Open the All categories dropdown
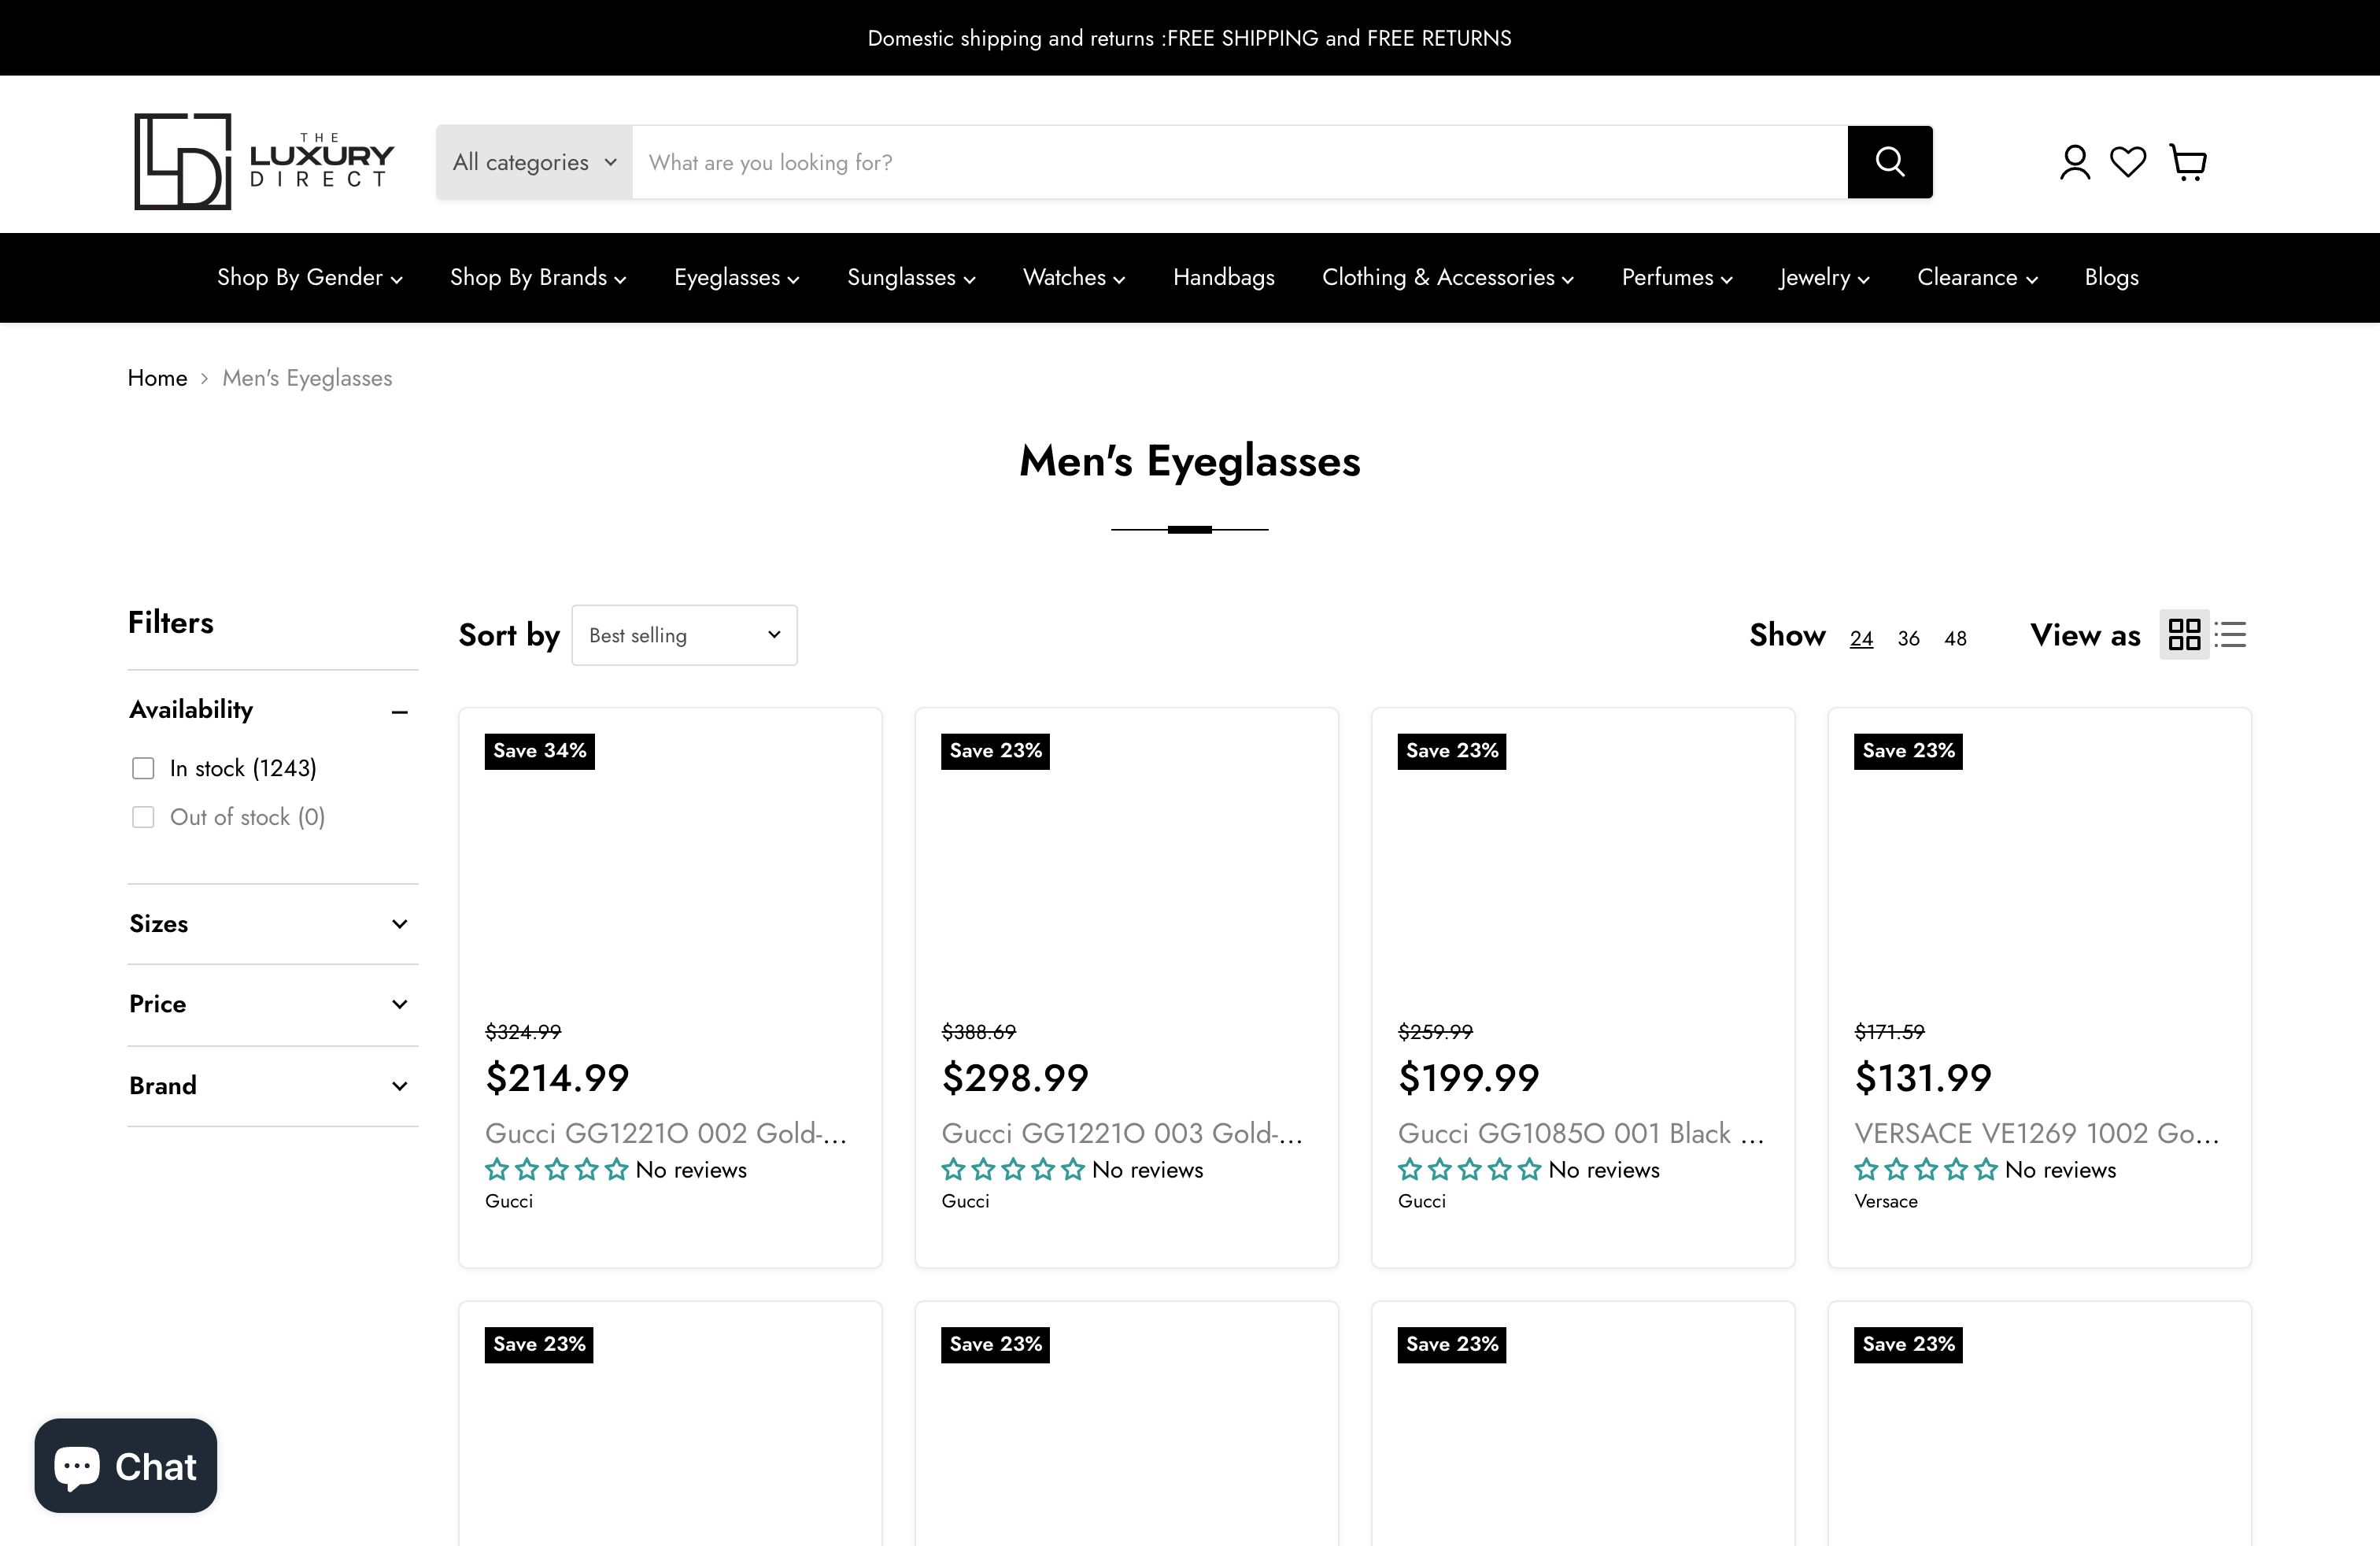2380x1546 pixels. 532,161
